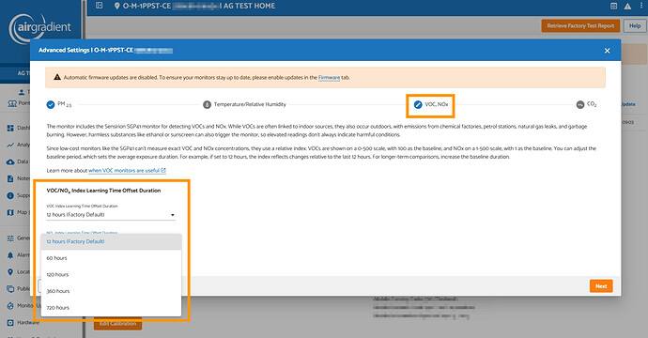
Task: Click the orange Next button
Action: coord(601,286)
